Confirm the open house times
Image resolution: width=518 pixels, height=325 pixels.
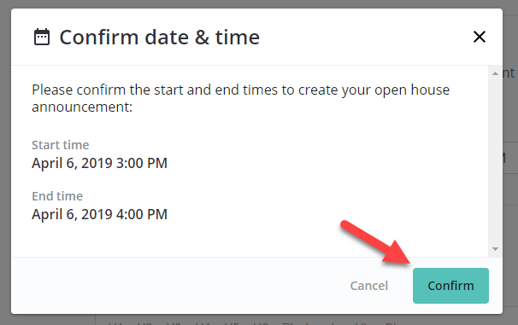[450, 286]
